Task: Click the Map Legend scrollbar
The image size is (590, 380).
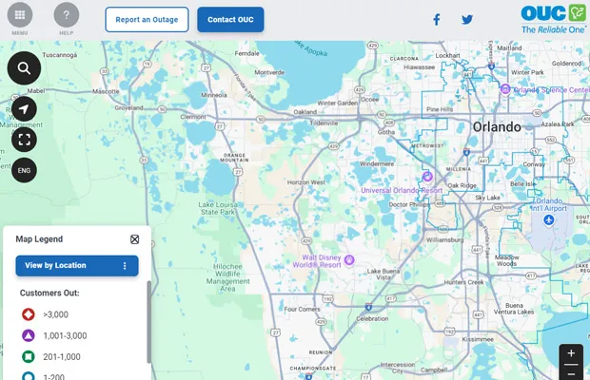Action: pyautogui.click(x=148, y=323)
